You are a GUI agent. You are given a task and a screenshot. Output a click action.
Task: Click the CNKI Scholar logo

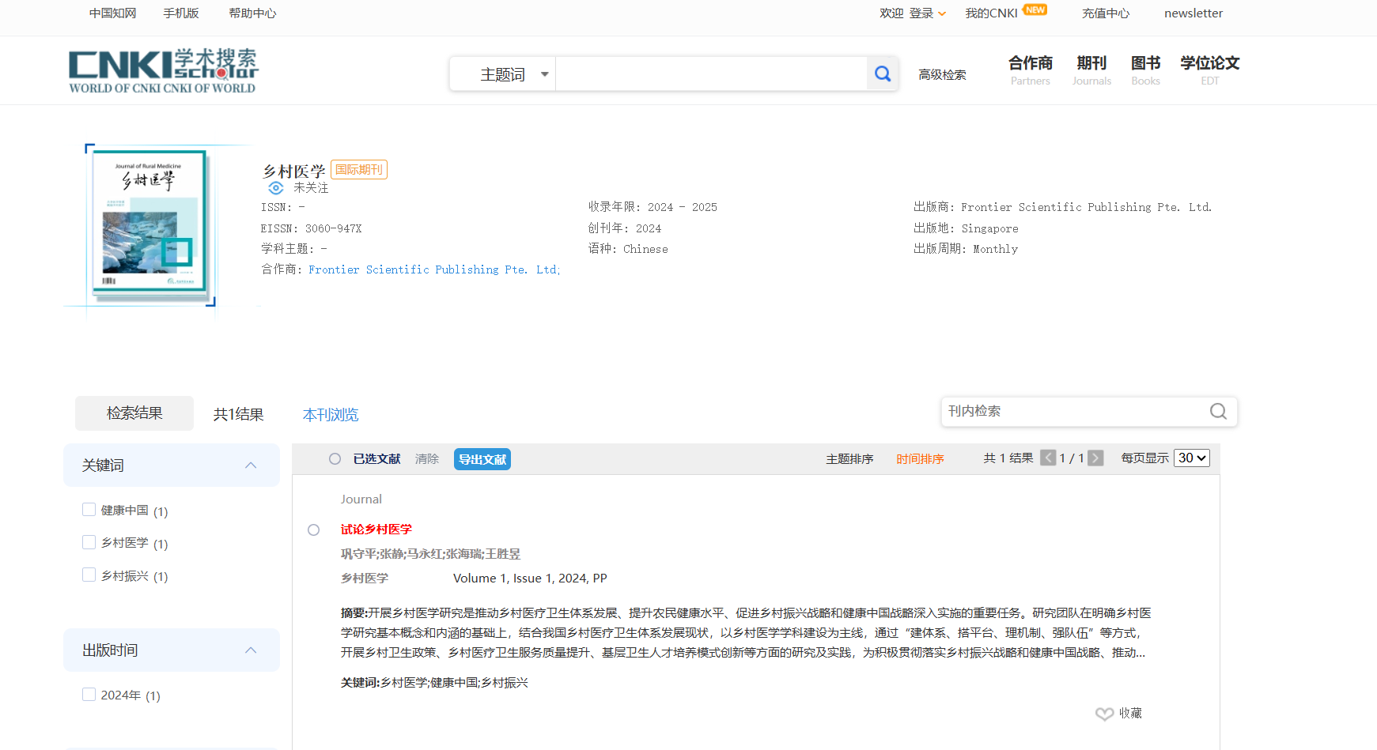(163, 71)
